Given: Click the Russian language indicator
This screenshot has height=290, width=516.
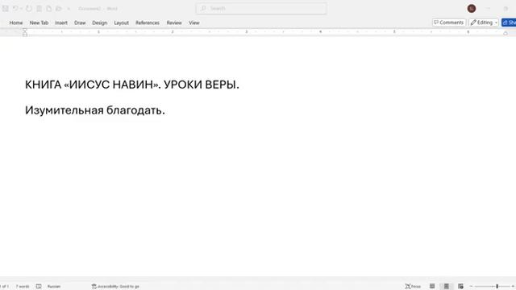Looking at the screenshot, I should (x=54, y=287).
